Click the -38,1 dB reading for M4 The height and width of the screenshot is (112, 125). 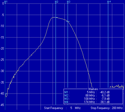pyautogui.click(x=105, y=102)
